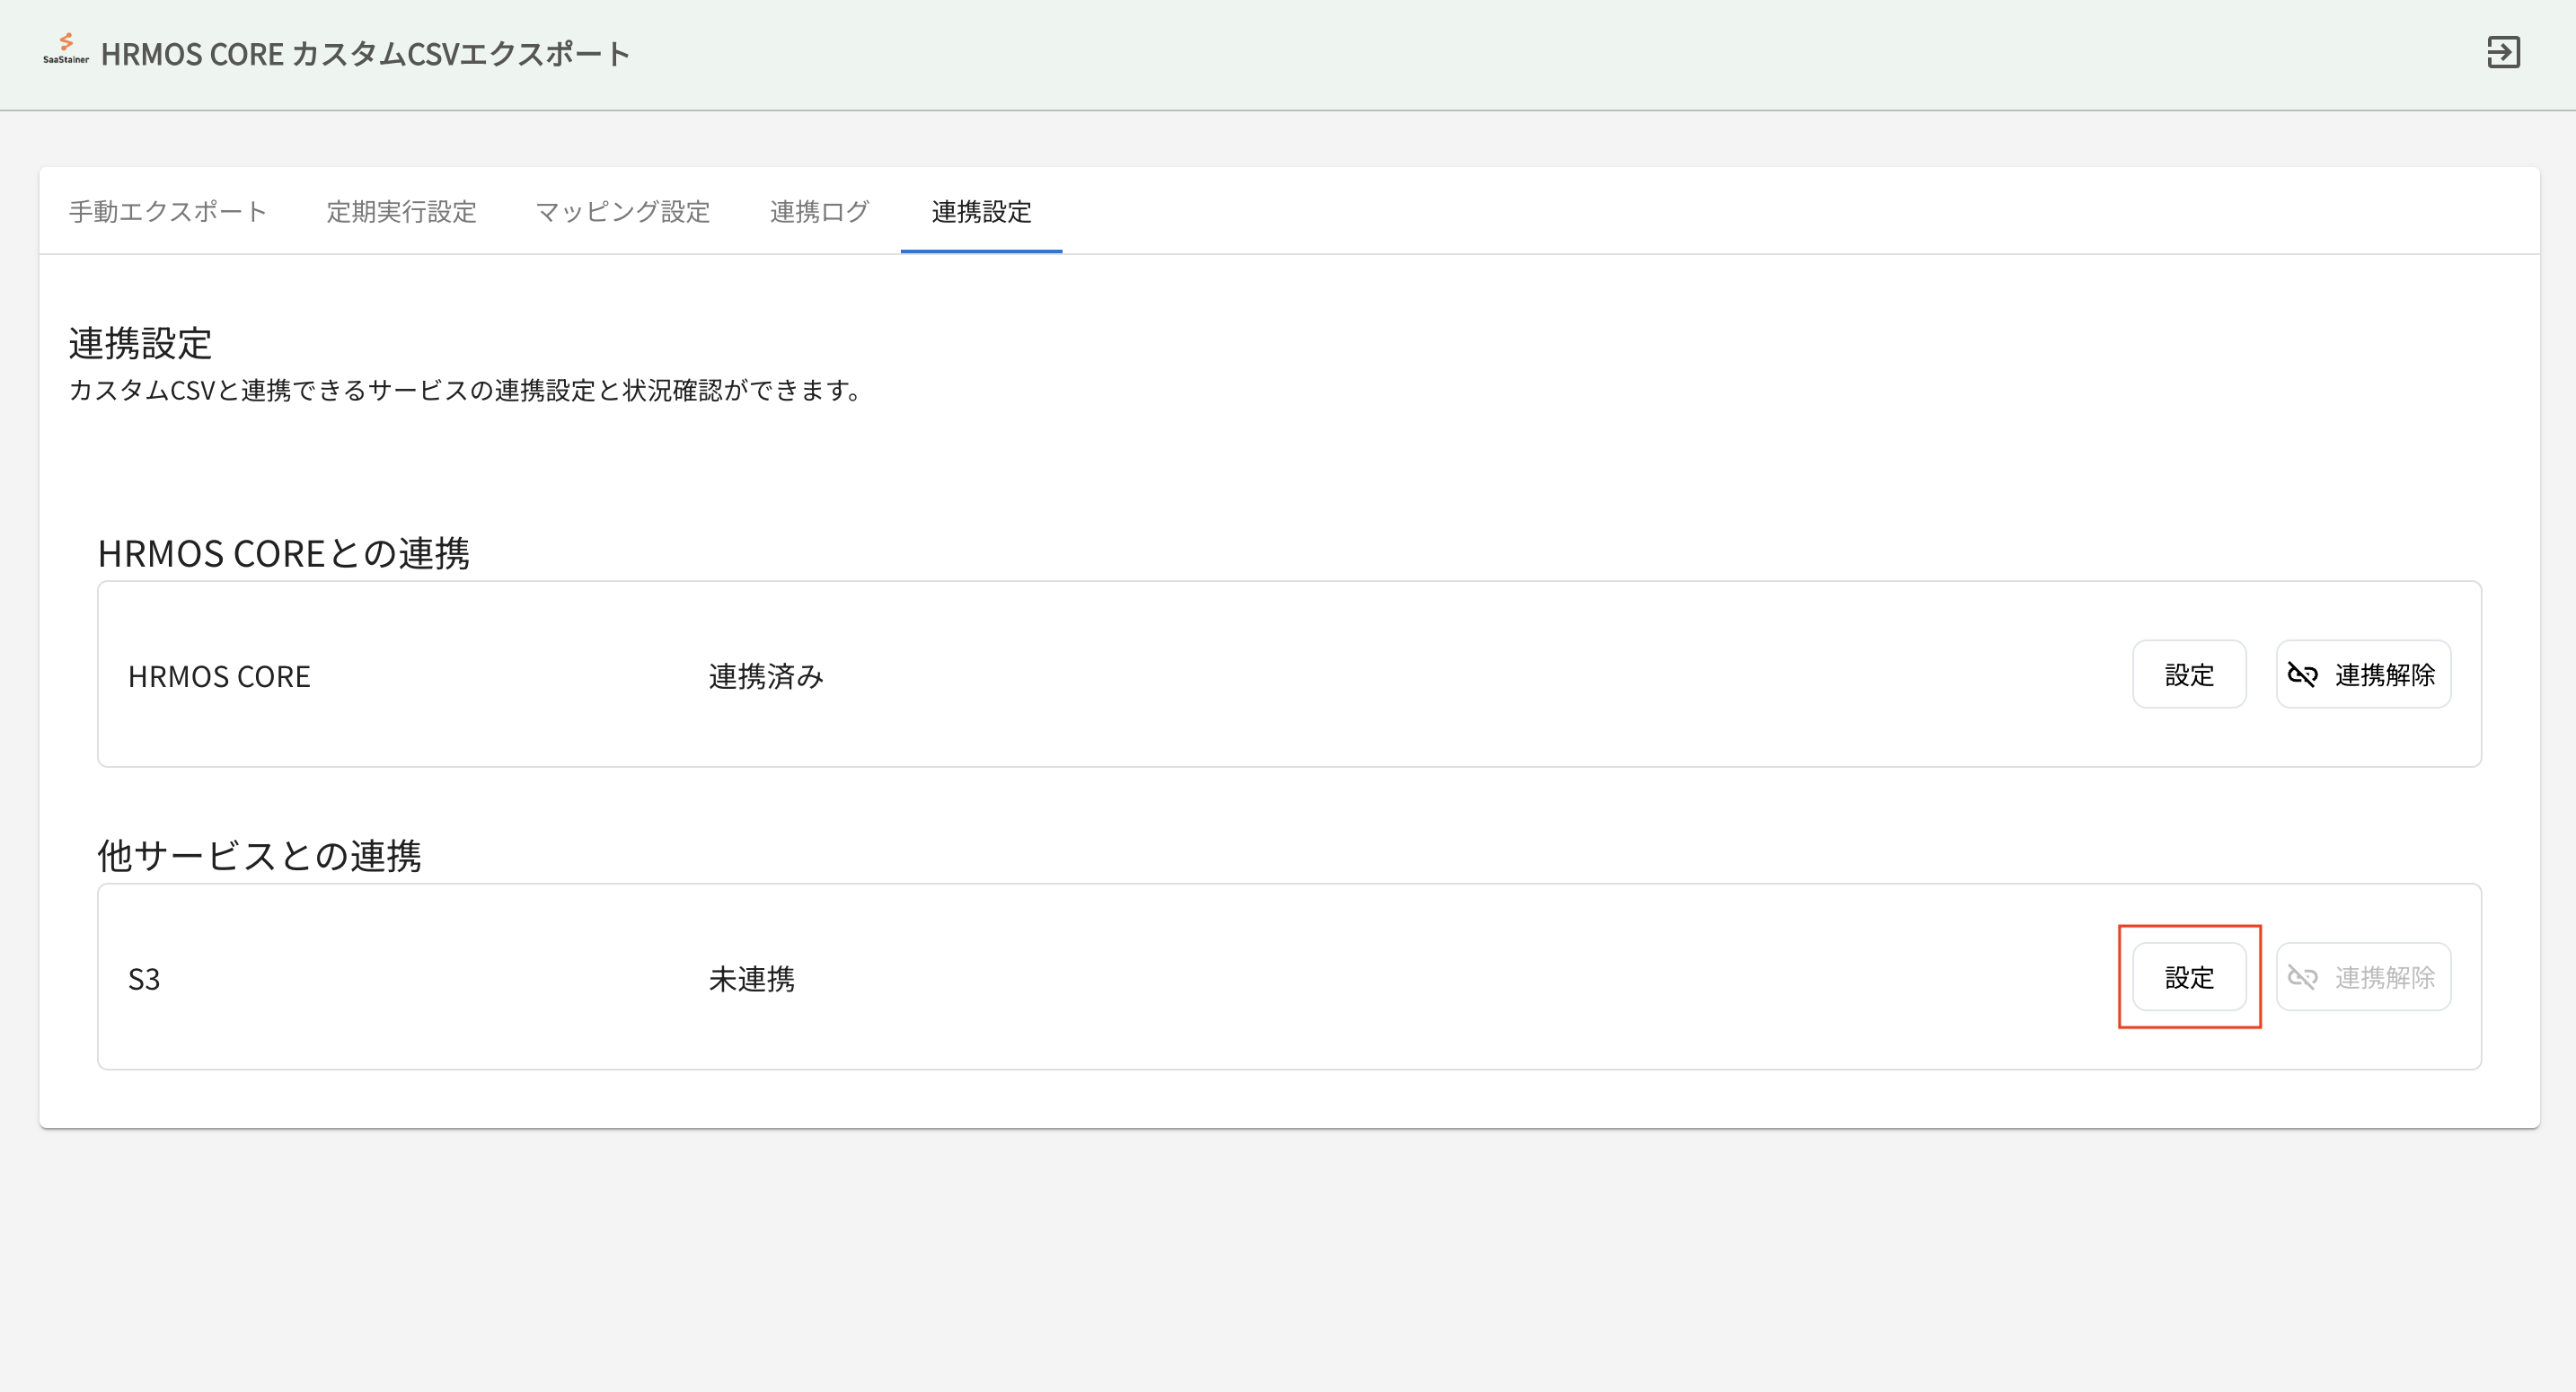Click the HRMOS COREとの連携 section heading

(283, 553)
